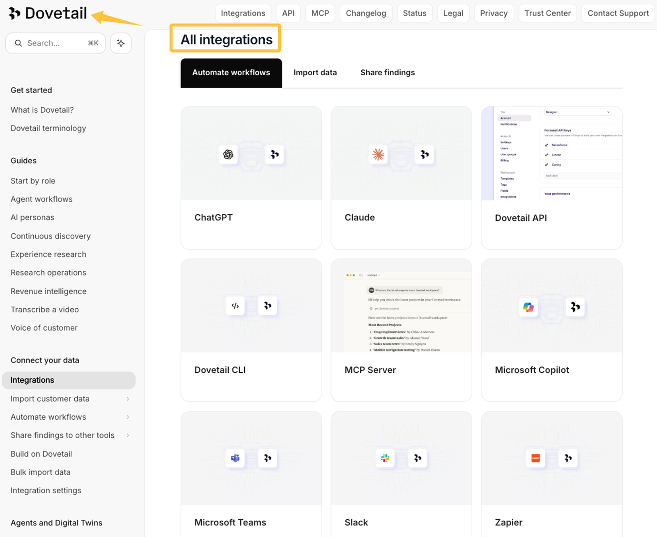Click the Dovetail icon on the Slack card
657x537 pixels.
pyautogui.click(x=418, y=458)
